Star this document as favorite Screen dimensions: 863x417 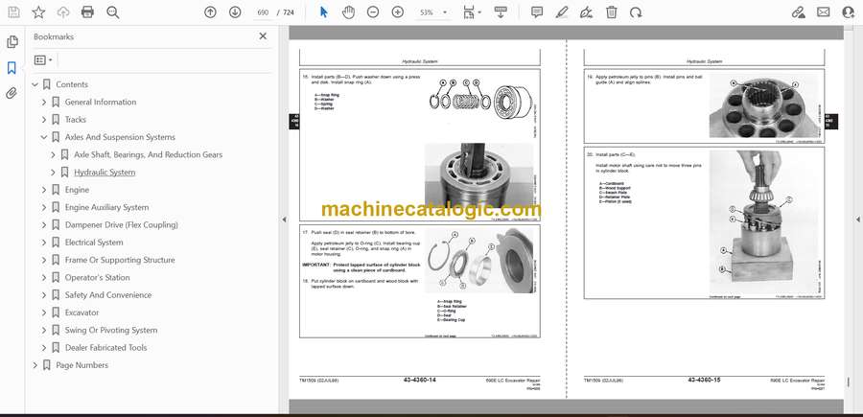click(38, 12)
